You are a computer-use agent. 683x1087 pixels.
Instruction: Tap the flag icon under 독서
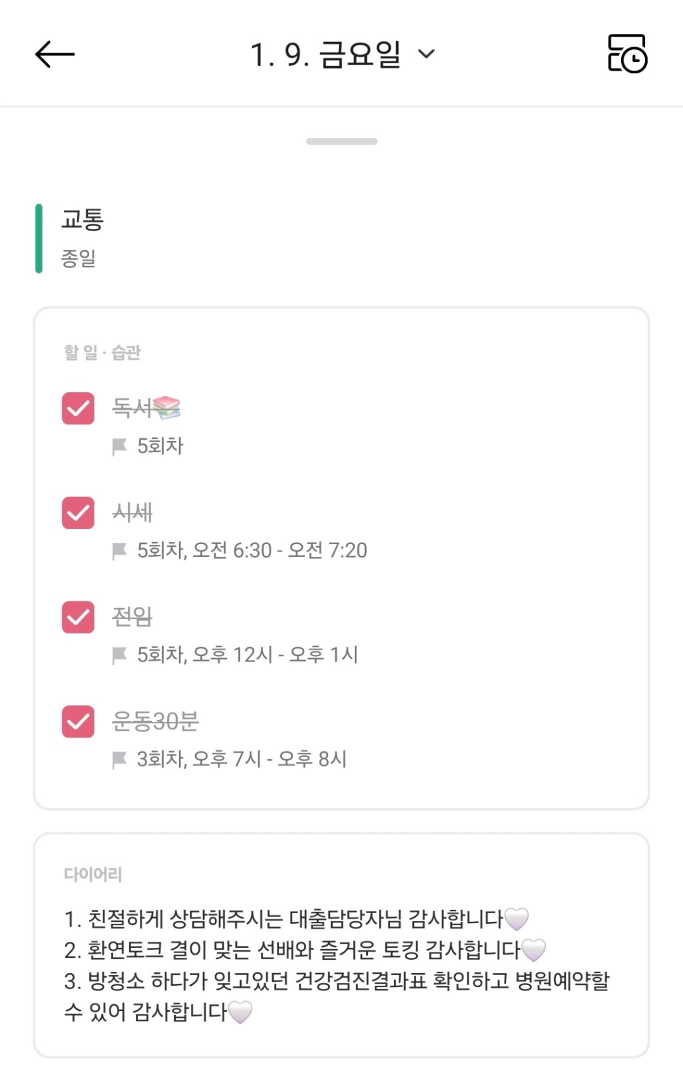(120, 446)
